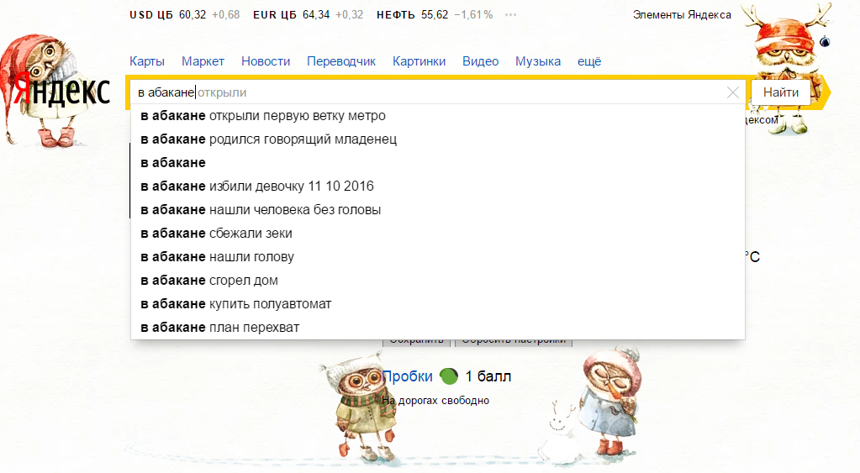Pick suggestion 'избили девочку 11 10 2016'
Screen dimensions: 860x473
click(438, 187)
